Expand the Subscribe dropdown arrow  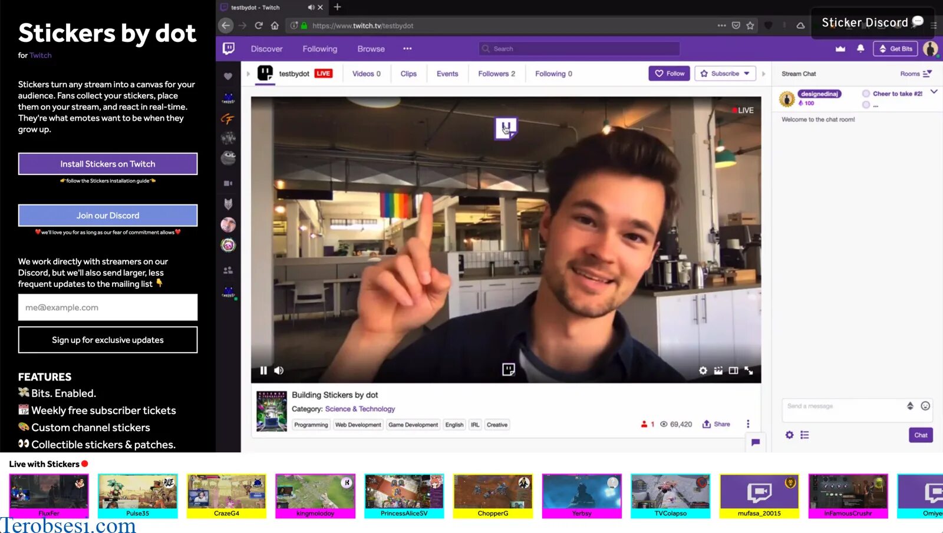pyautogui.click(x=745, y=73)
